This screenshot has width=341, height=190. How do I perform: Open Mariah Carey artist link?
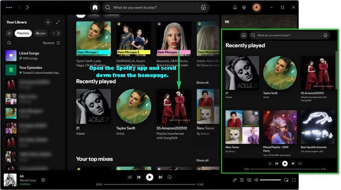click(28, 180)
